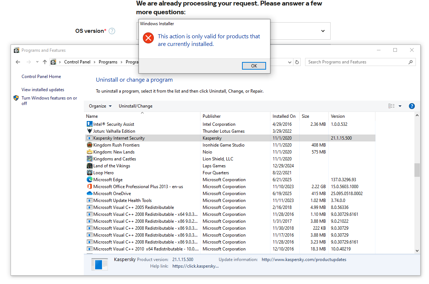Open View installed updates link
This screenshot has height=284, width=429.
[x=43, y=90]
